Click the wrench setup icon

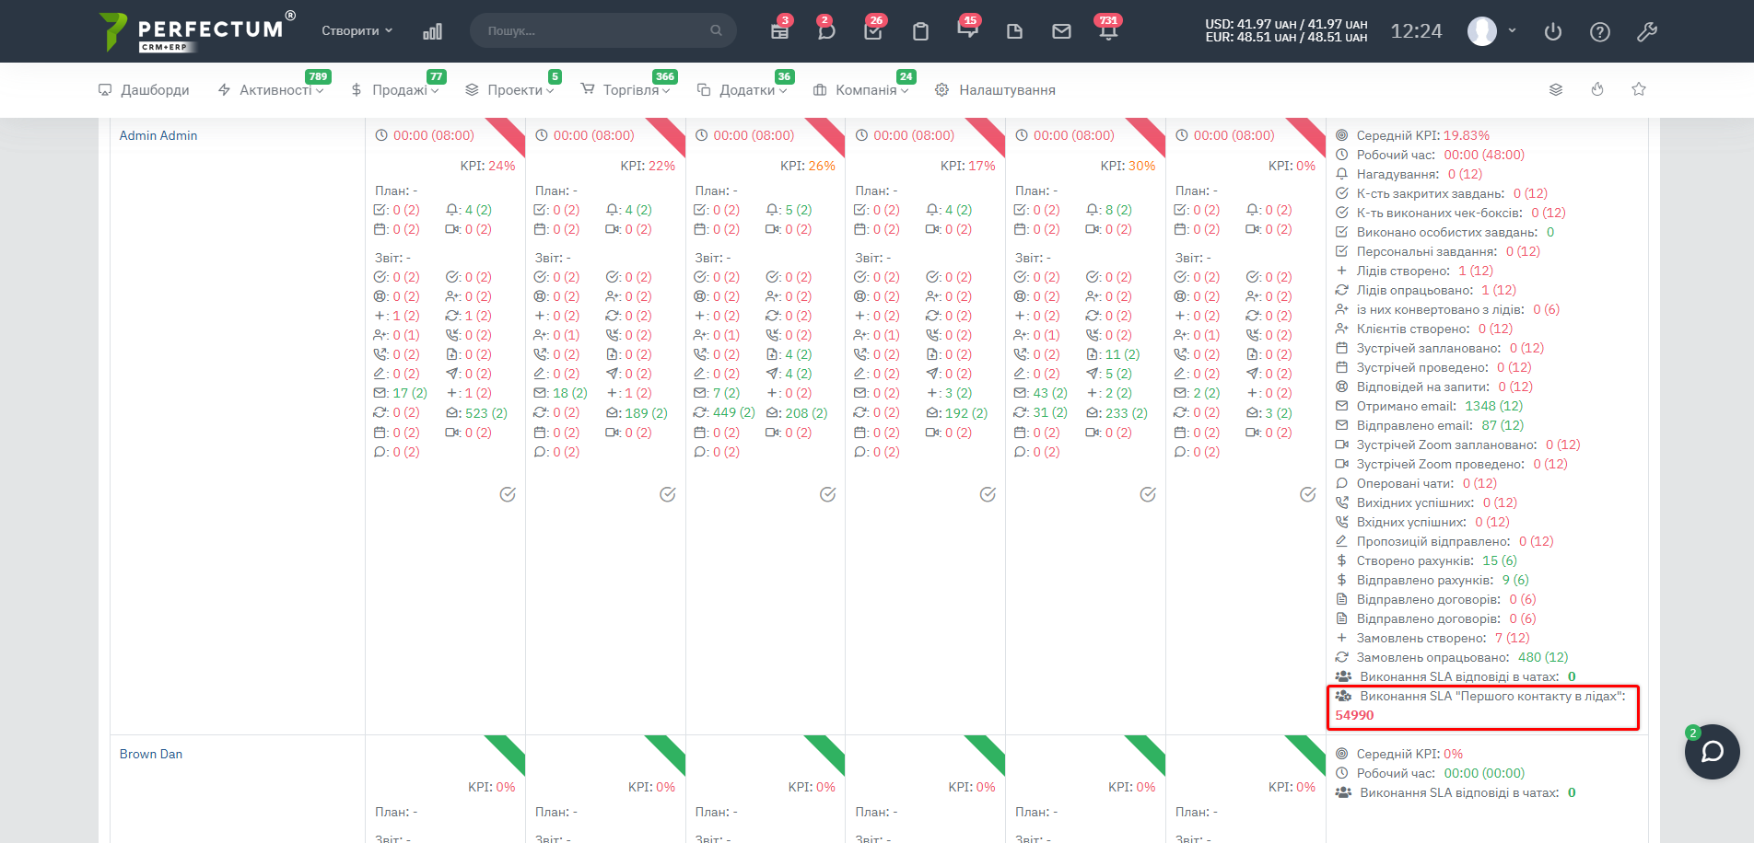click(1647, 32)
